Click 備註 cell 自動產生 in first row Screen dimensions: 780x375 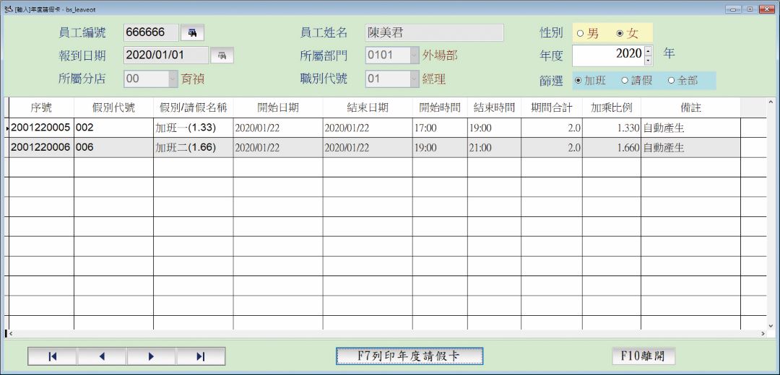pos(690,128)
